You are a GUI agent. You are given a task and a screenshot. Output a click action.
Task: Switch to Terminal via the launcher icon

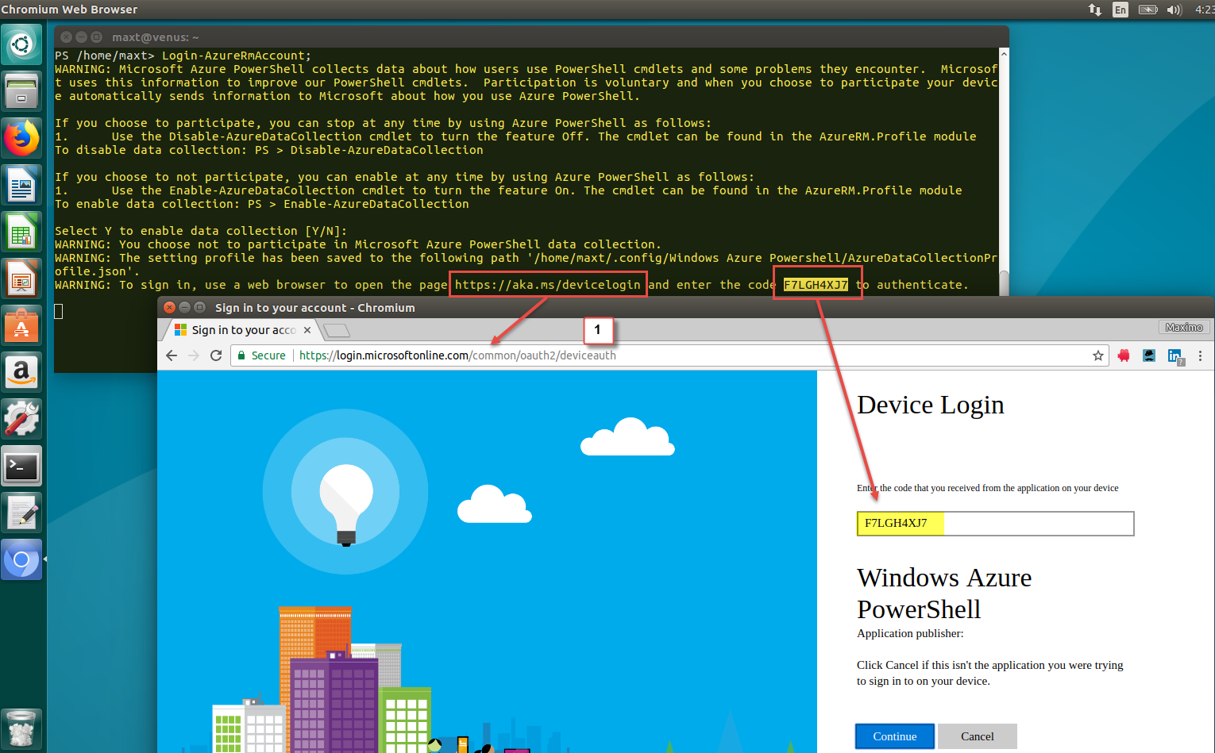[x=21, y=466]
